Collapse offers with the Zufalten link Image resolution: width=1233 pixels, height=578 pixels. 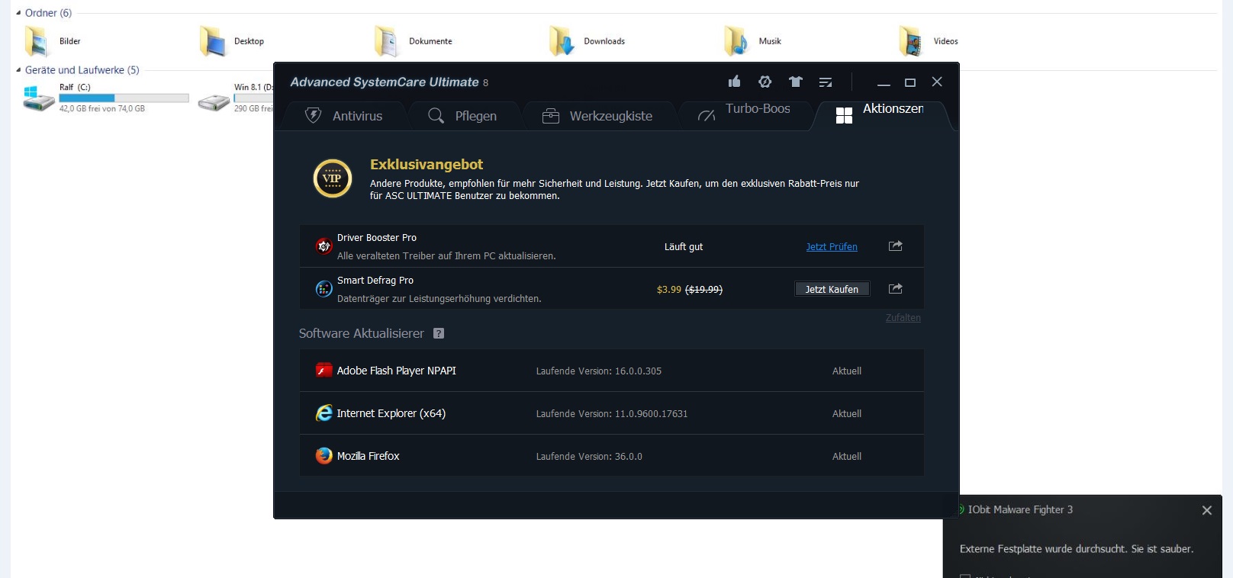tap(903, 318)
